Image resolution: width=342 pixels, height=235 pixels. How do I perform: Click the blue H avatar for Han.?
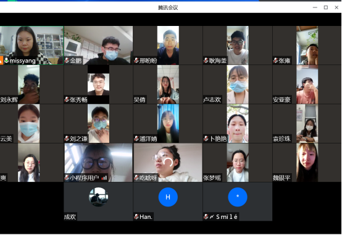click(168, 197)
